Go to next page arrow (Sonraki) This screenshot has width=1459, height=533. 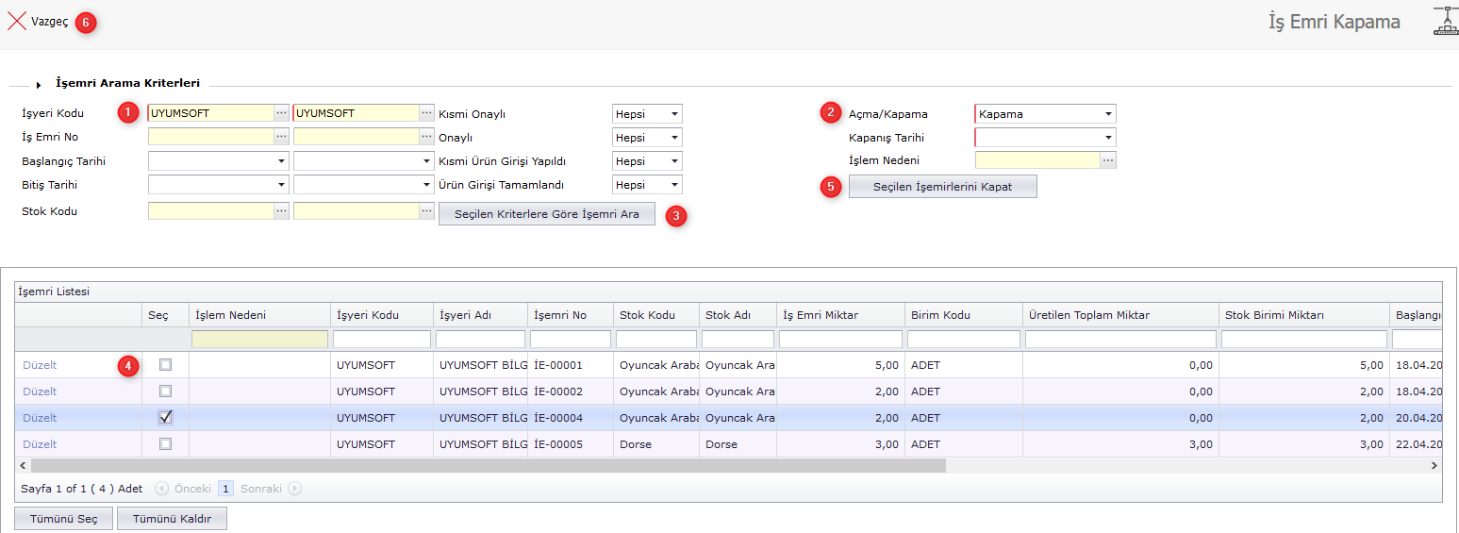coord(295,489)
